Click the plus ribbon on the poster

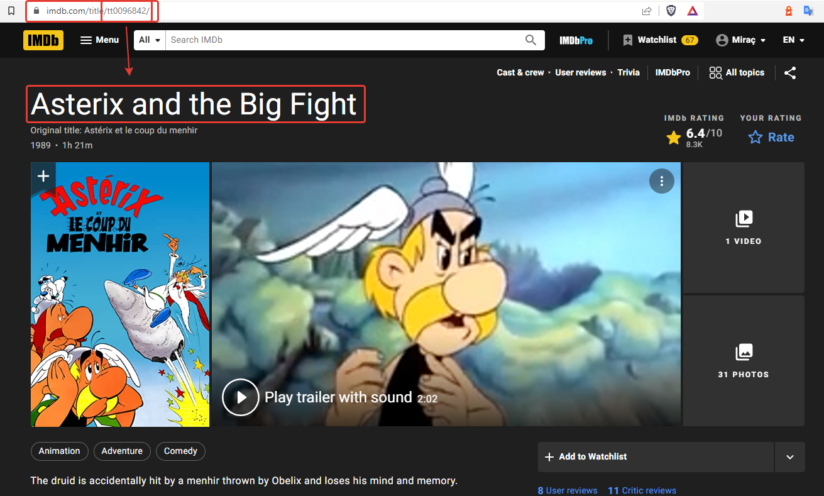pyautogui.click(x=43, y=176)
